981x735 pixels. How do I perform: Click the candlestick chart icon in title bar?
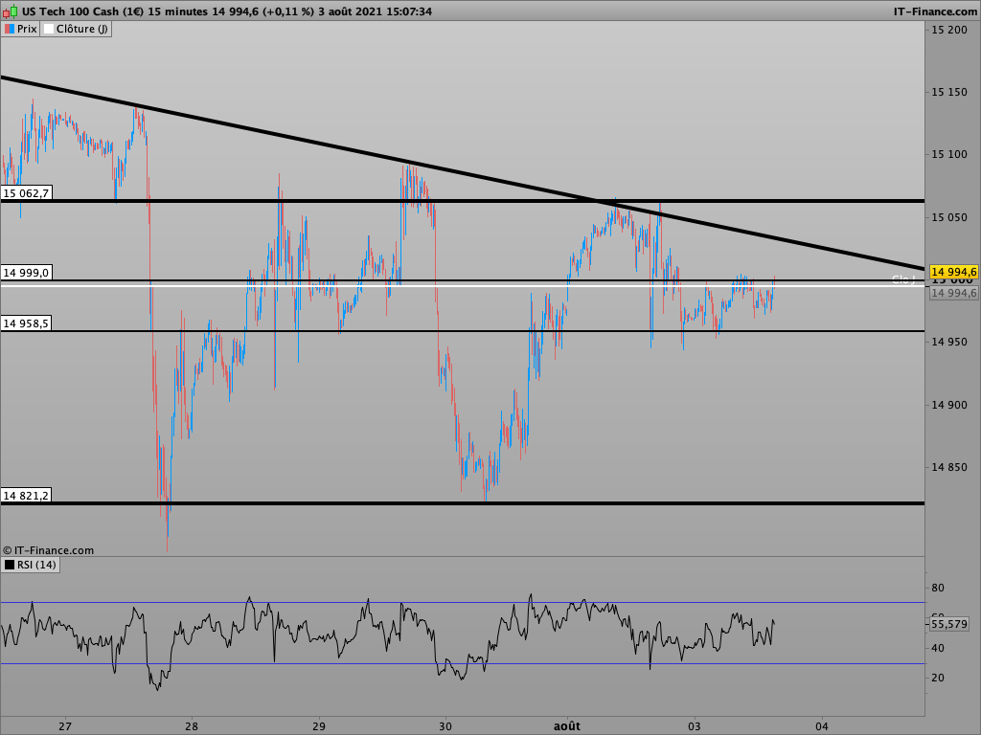[10, 11]
